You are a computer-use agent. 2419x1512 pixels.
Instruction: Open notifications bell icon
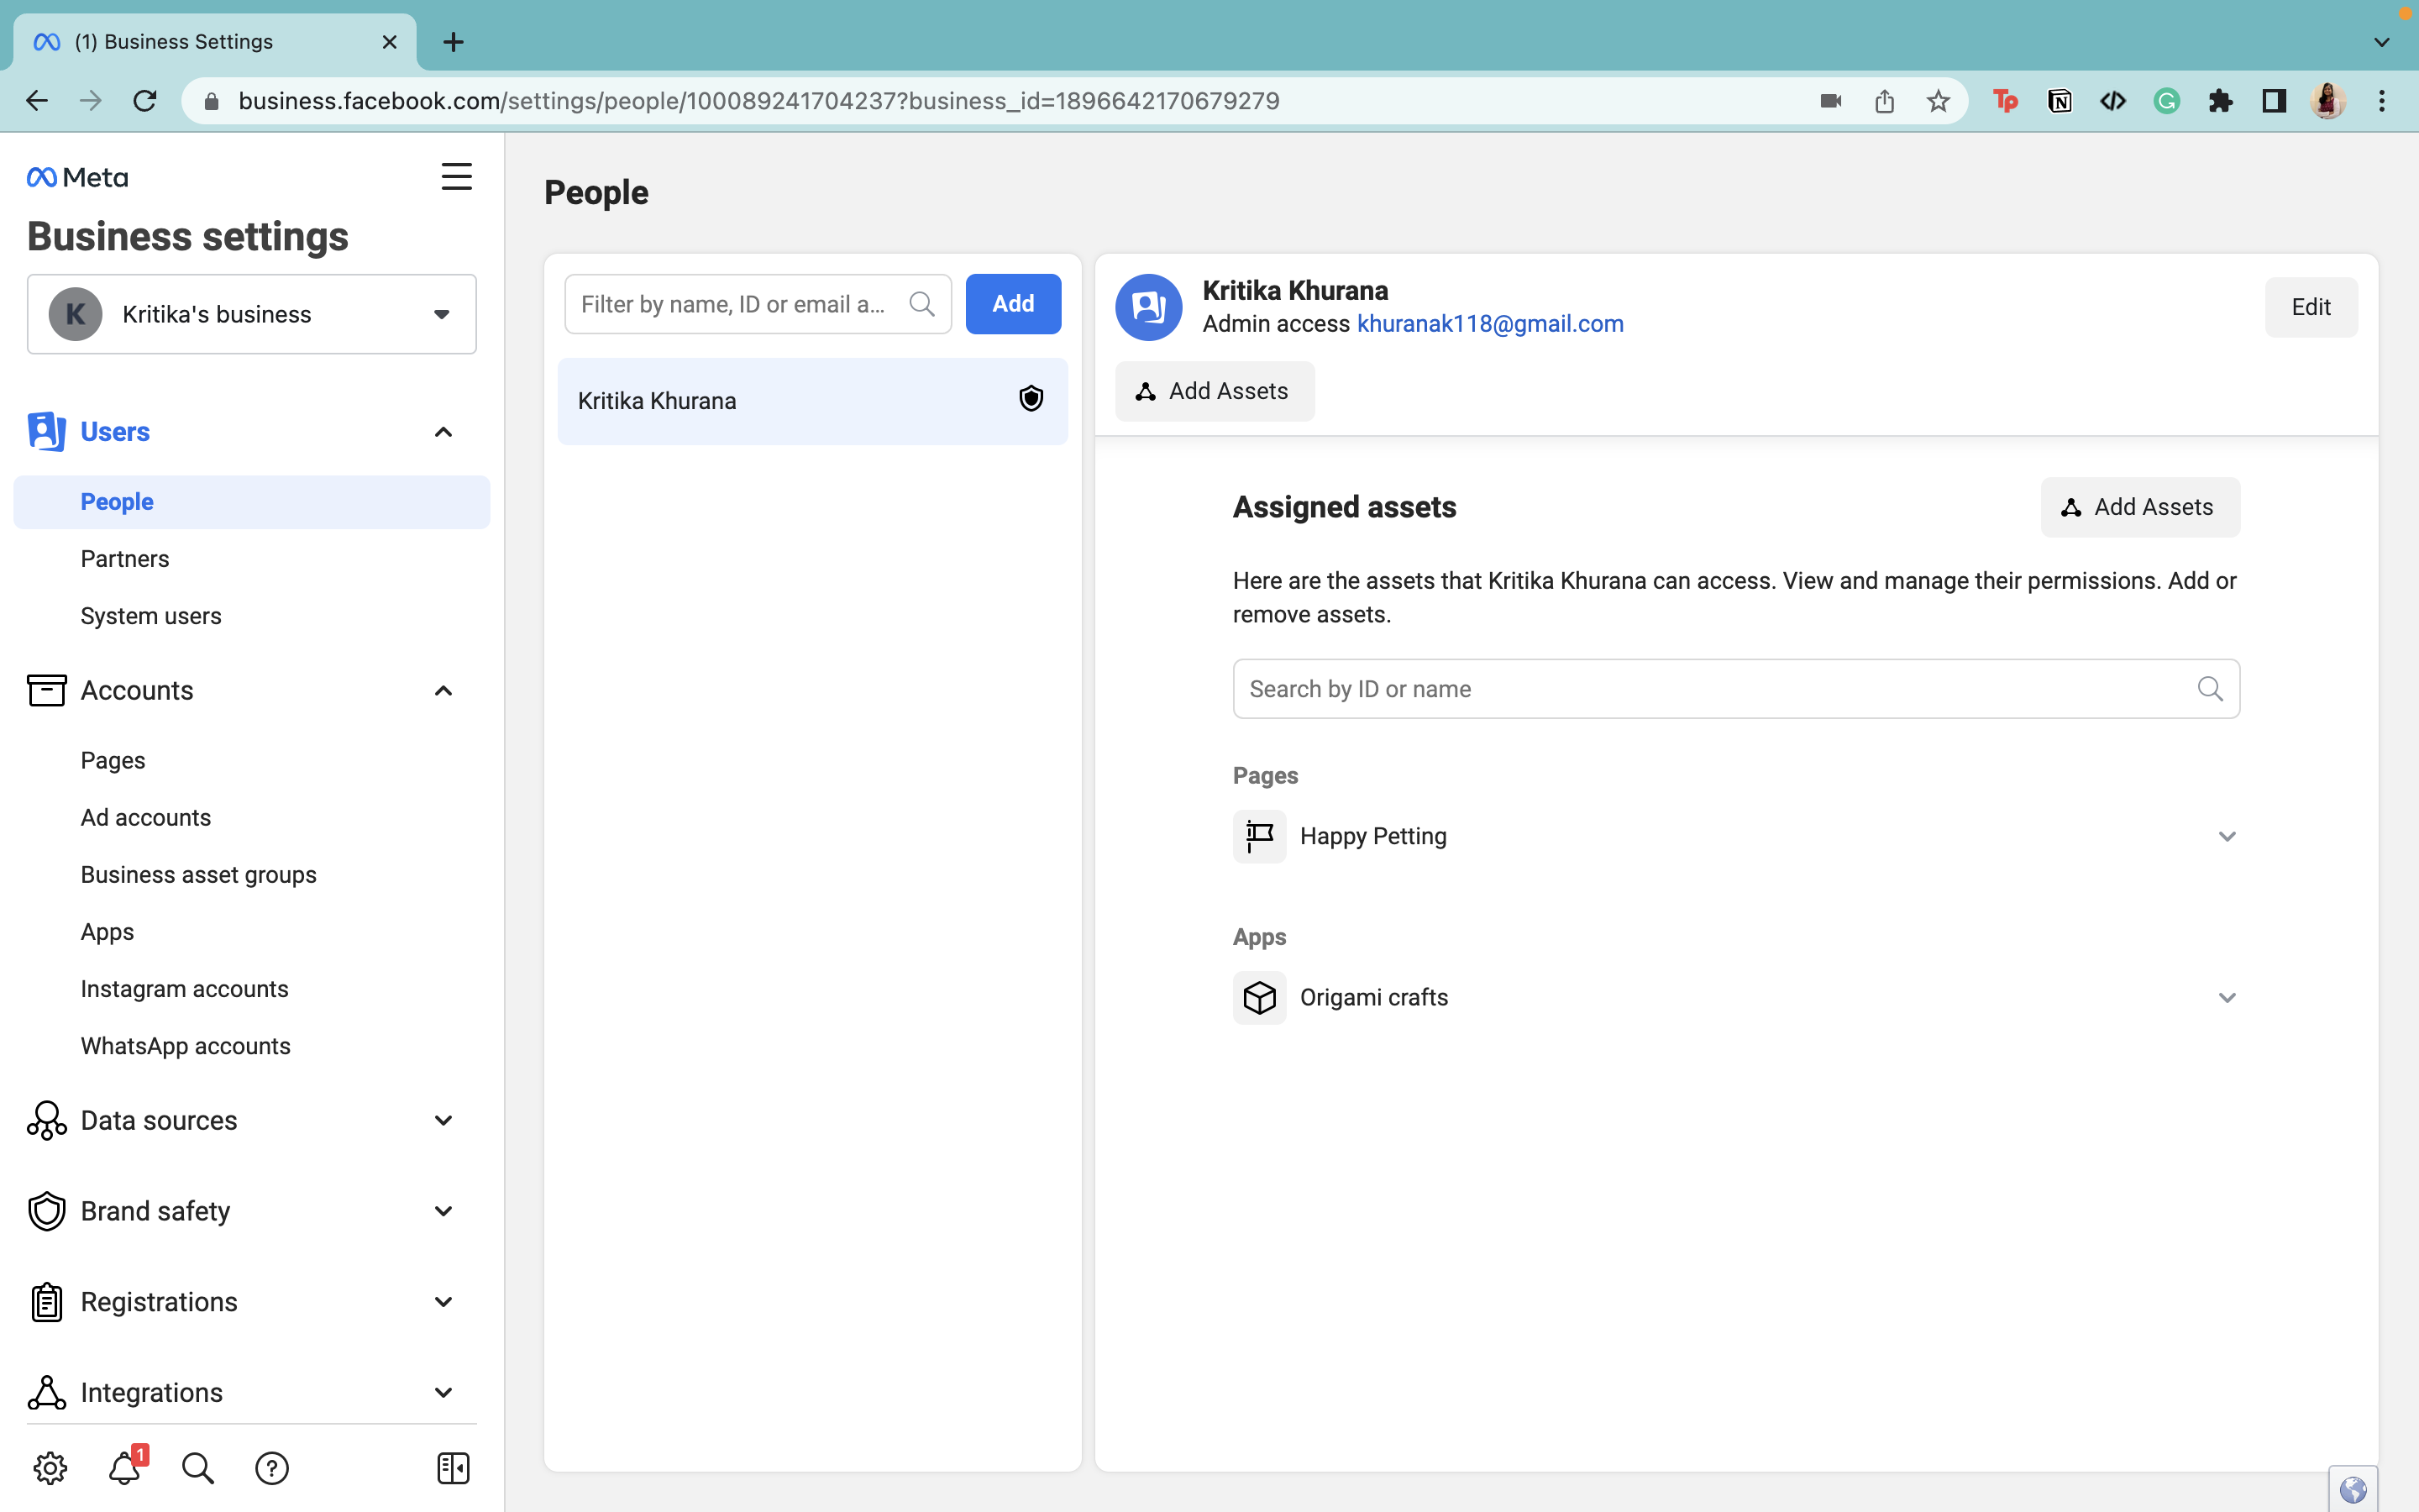(x=125, y=1467)
